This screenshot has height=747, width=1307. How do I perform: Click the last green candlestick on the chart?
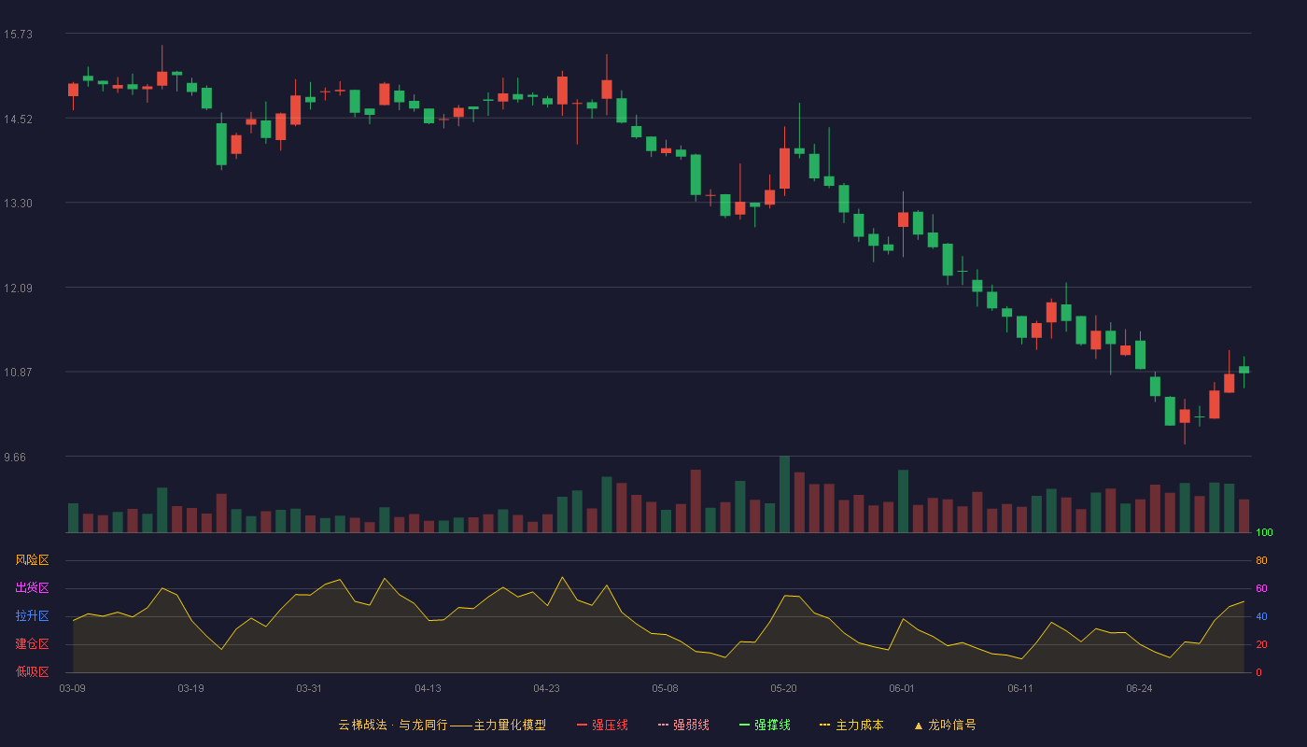[1244, 370]
